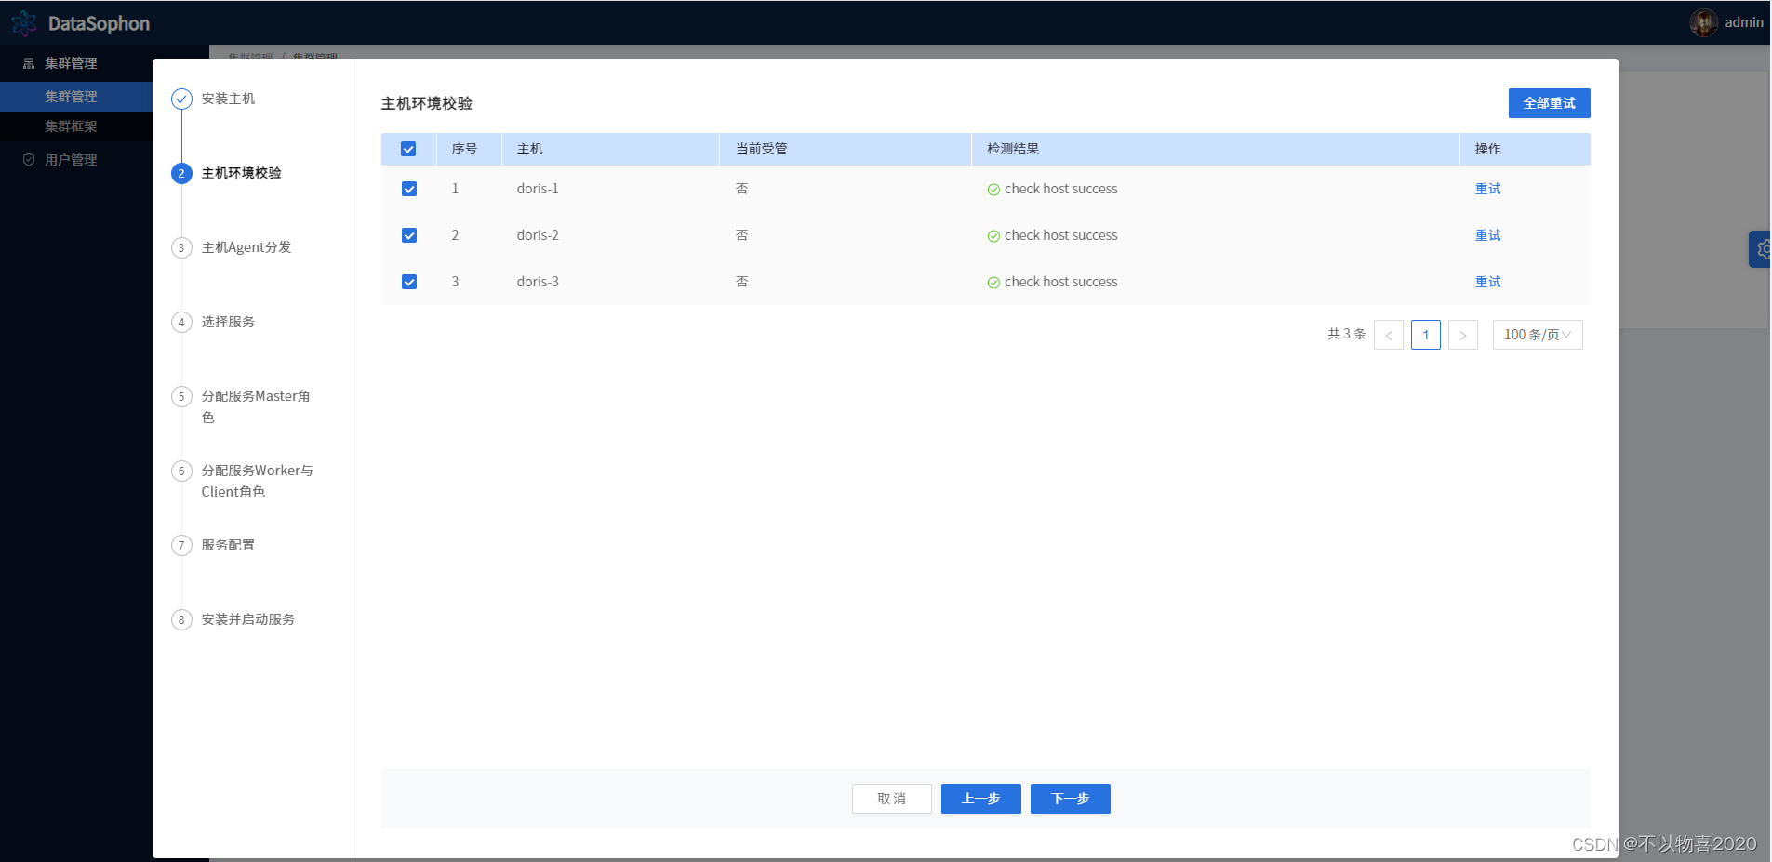Click step 5 circle for Master role
Viewport: 1772px width, 862px height.
click(x=181, y=396)
